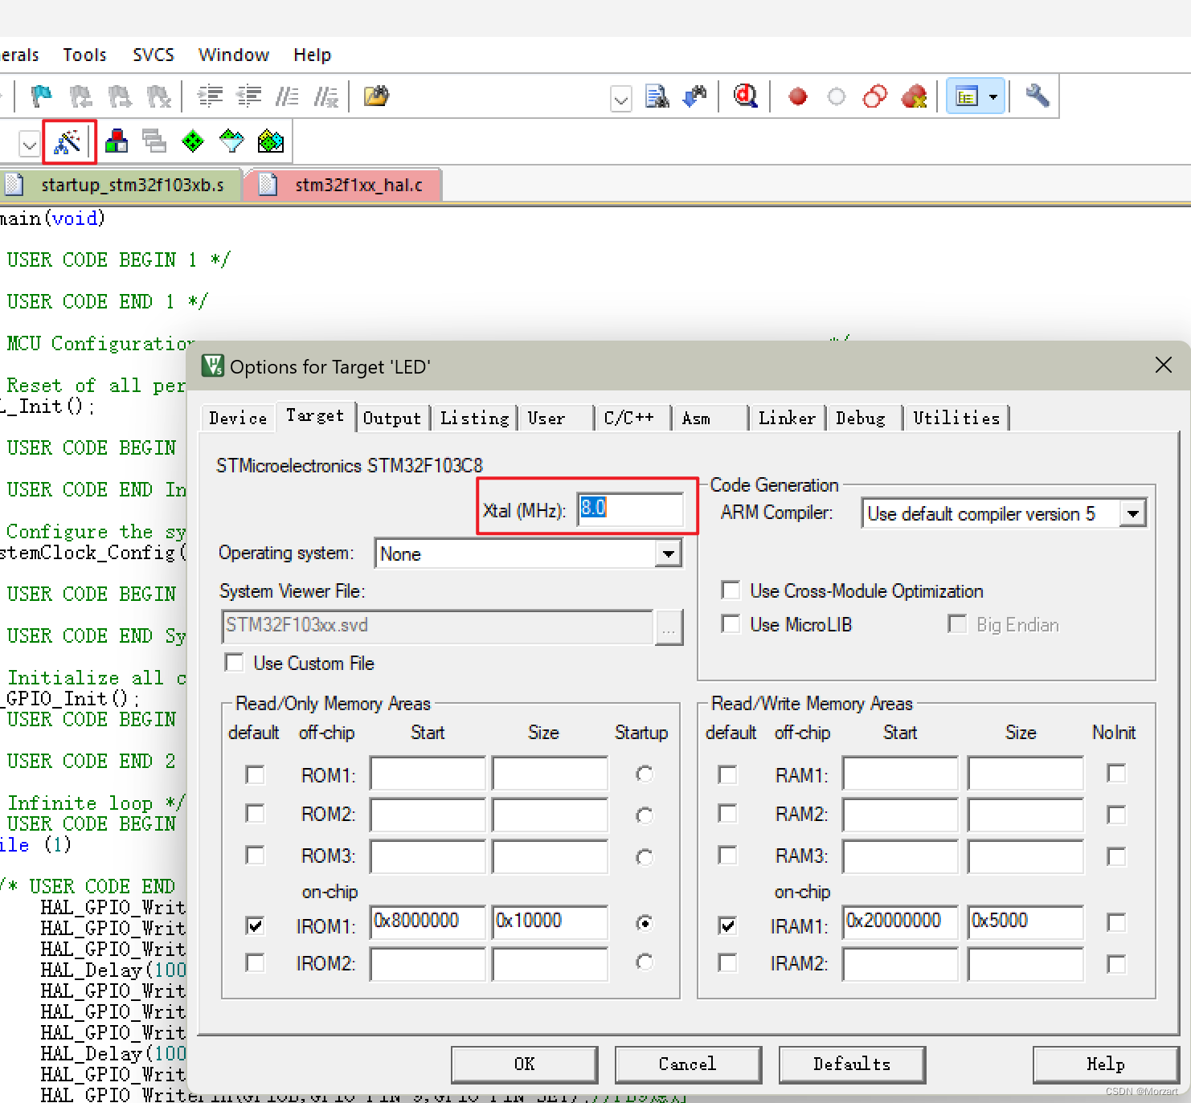Close the Options for Target dialog
Image resolution: width=1191 pixels, height=1103 pixels.
point(1163,365)
